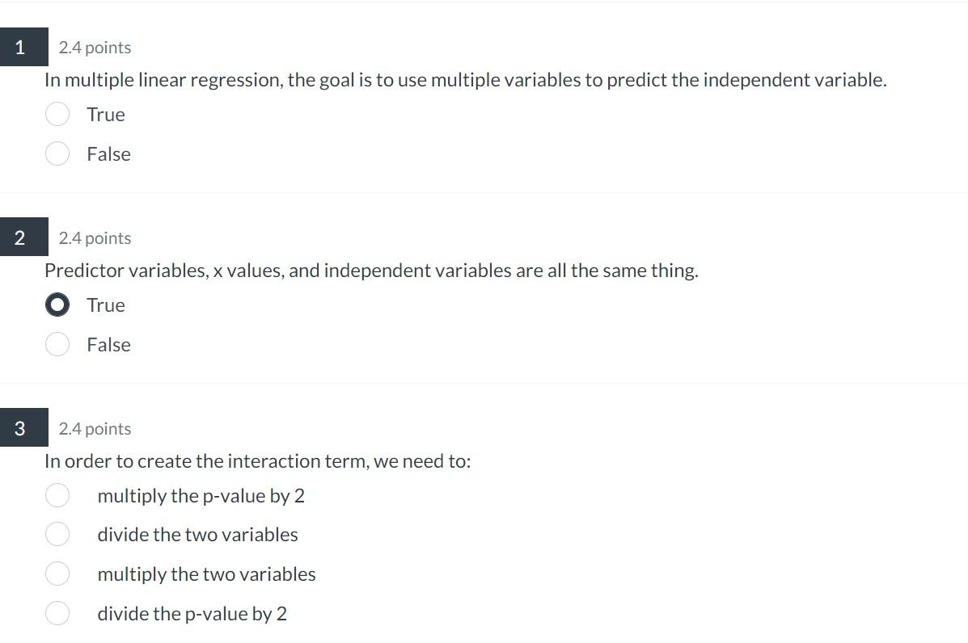
Task: Click the filled radio indicator on question 2
Action: 57,305
